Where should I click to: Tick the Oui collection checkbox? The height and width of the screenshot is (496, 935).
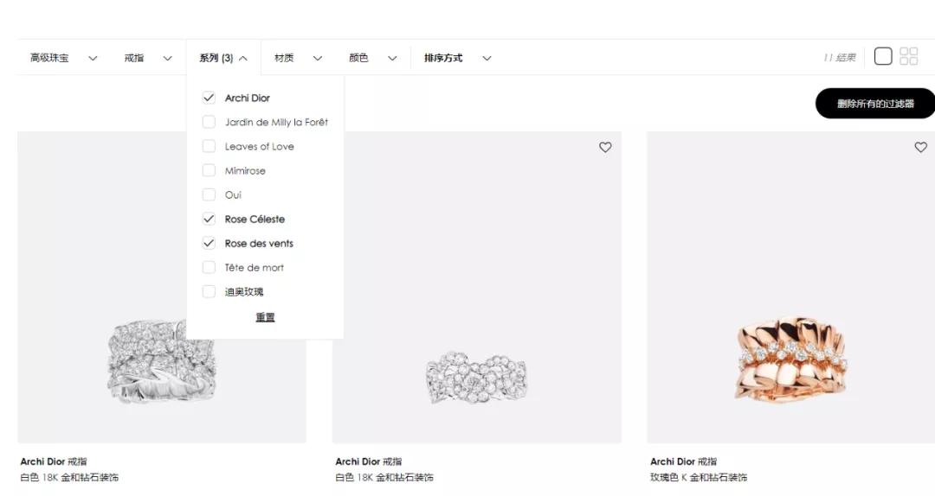(209, 194)
